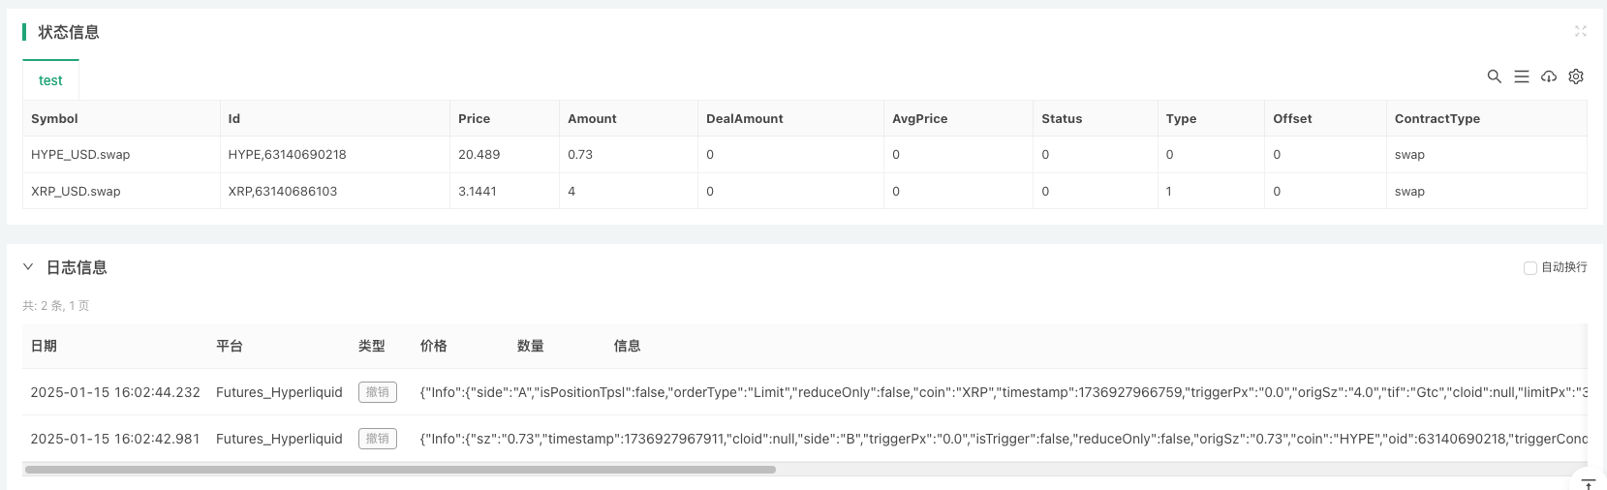The image size is (1607, 490).
Task: Select the XRP_USD.swap symbol cell
Action: pos(76,192)
